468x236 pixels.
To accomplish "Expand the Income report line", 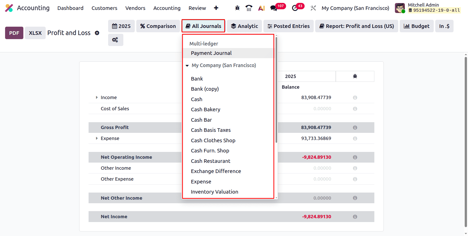I will [97, 97].
